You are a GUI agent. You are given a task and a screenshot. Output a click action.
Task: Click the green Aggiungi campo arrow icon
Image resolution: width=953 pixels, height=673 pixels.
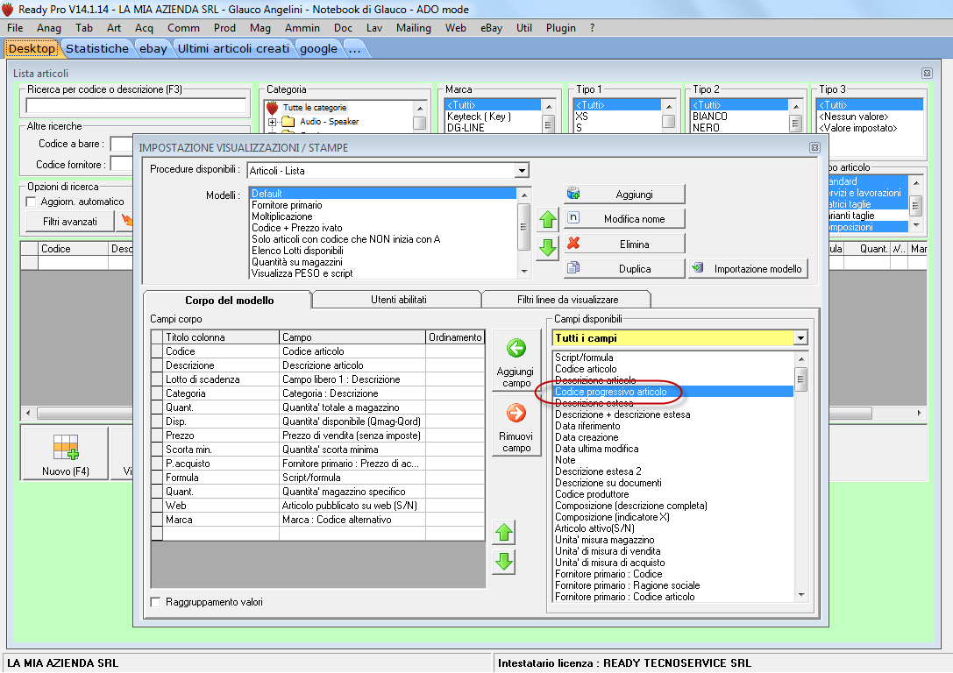[x=516, y=349]
